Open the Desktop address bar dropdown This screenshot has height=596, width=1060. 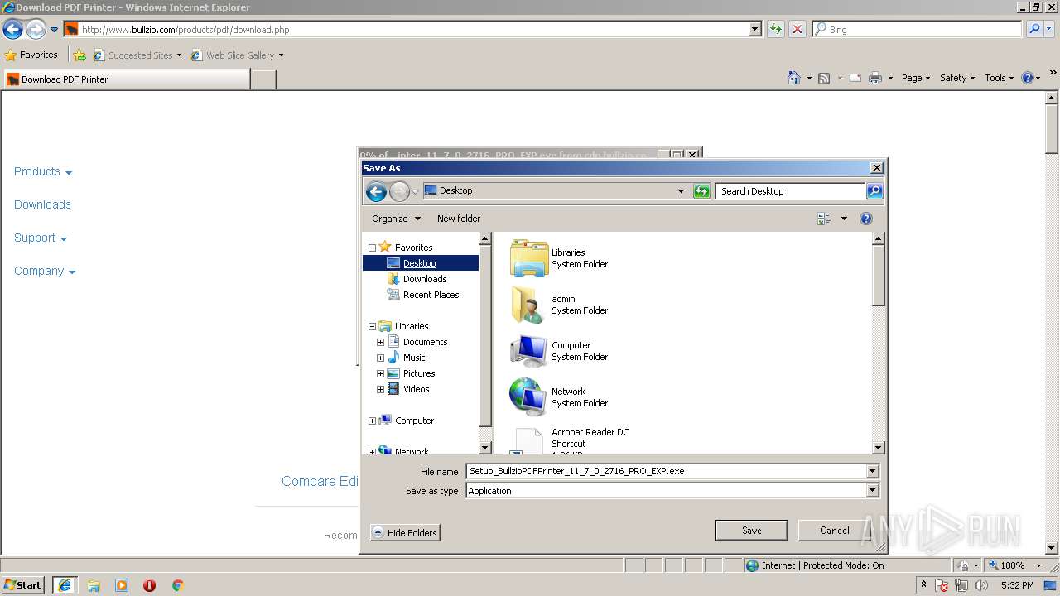(681, 191)
